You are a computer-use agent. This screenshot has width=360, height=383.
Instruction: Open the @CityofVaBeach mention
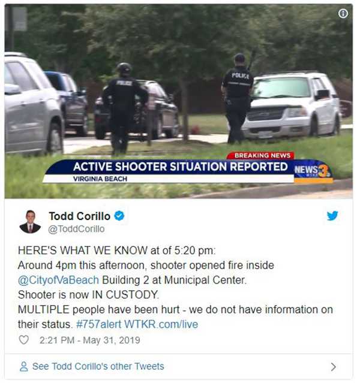(x=58, y=280)
